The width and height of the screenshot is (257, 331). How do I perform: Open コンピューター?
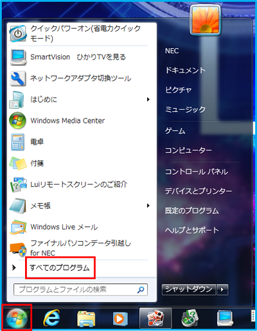pos(188,150)
